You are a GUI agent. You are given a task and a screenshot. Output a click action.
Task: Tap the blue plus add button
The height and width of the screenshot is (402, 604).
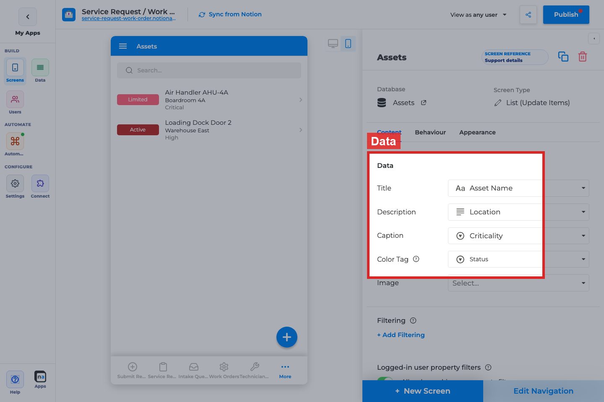(287, 337)
